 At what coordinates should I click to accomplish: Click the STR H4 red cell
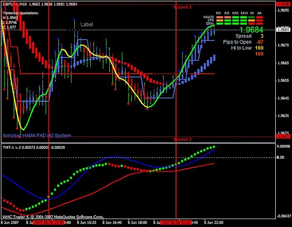(x=260, y=21)
